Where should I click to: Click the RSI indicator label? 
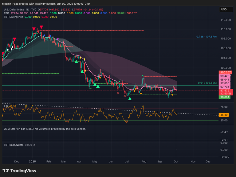pos(6,107)
